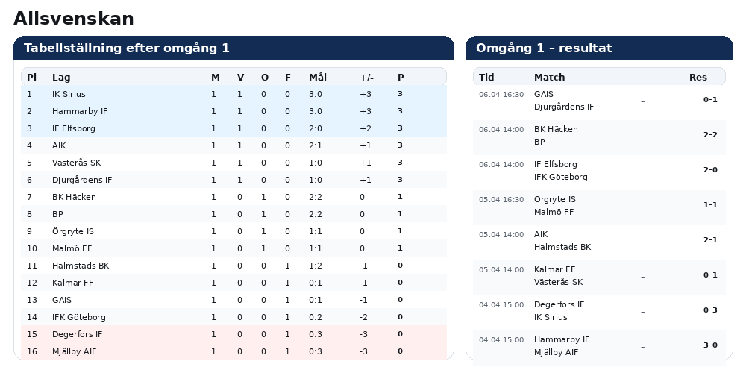Screen dimensions: 746x373
Task: Click the Omgång 1 – resultat heading
Action: tap(544, 48)
